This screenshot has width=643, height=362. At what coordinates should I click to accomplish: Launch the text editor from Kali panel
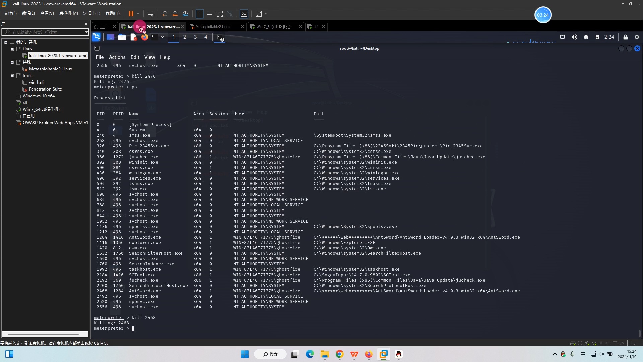click(x=133, y=37)
